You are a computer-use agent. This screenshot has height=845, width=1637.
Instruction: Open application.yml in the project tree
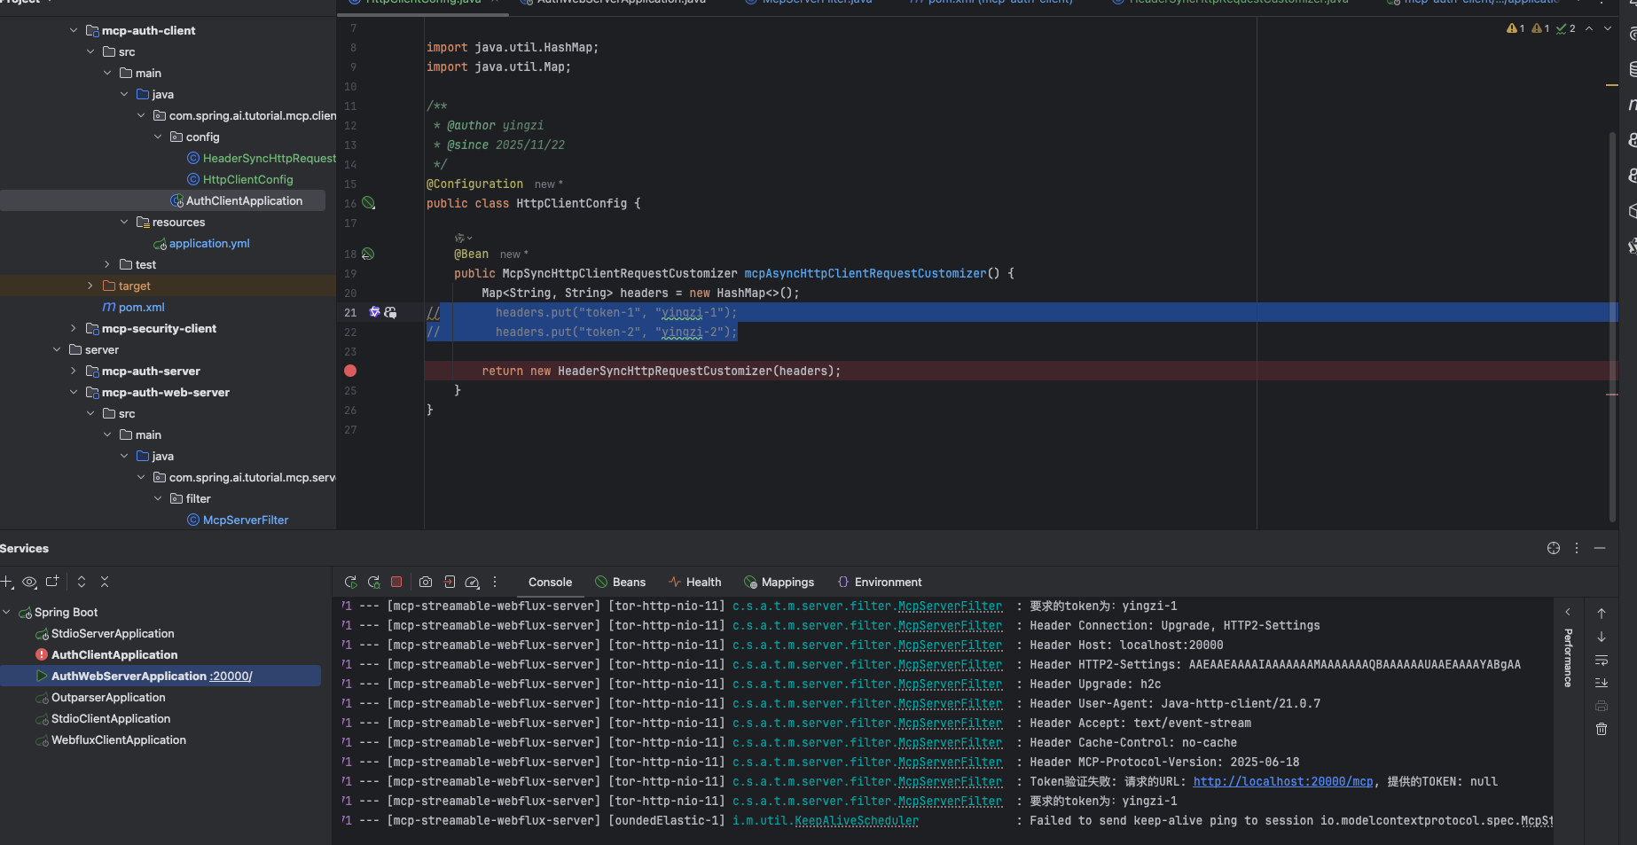[x=209, y=243]
